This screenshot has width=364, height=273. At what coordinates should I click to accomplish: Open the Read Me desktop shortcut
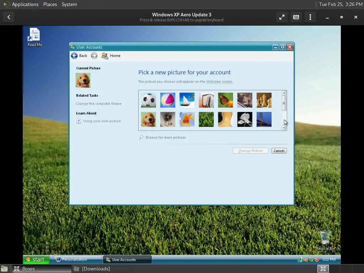[35, 37]
